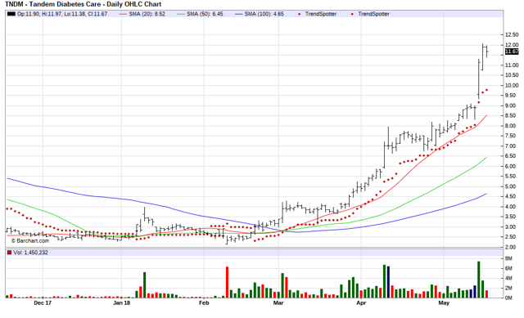The height and width of the screenshot is (318, 524).
Task: Click the SMA (100): 4.65 legend label
Action: [x=264, y=14]
